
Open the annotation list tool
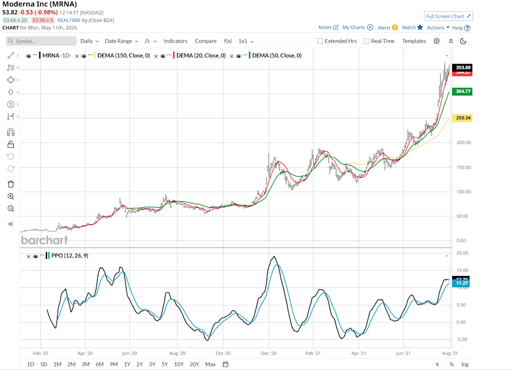click(11, 68)
